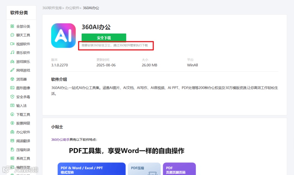The image size is (294, 175).
Task: Click the 办公软件 briefcase icon
Action: point(12,132)
